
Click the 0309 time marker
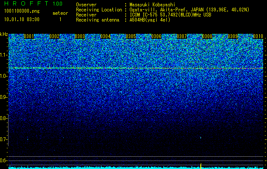pos(233,36)
